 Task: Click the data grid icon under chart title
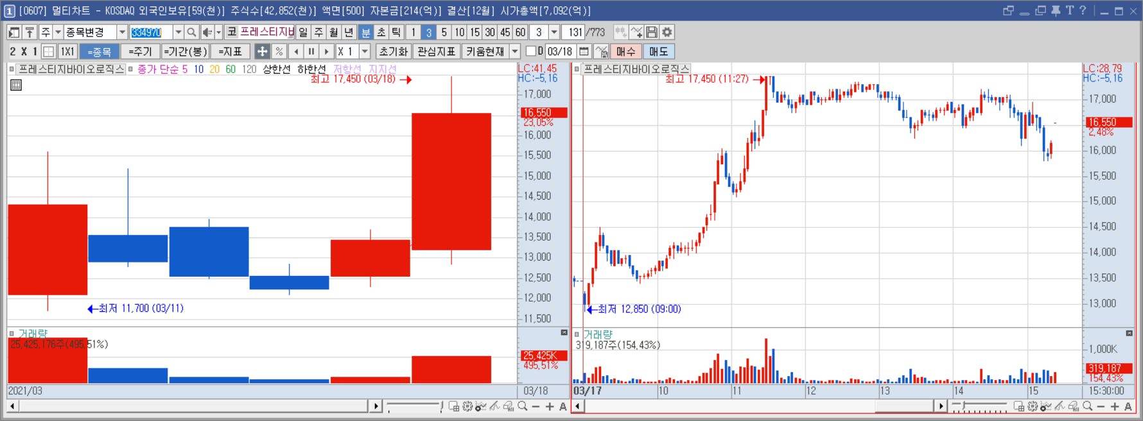tap(16, 85)
